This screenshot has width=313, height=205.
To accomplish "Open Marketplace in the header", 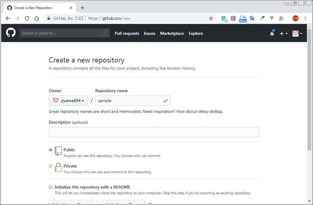I will 172,34.
